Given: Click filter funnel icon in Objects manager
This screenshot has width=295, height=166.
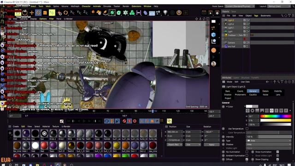Looking at the screenshot, I should [289, 16].
